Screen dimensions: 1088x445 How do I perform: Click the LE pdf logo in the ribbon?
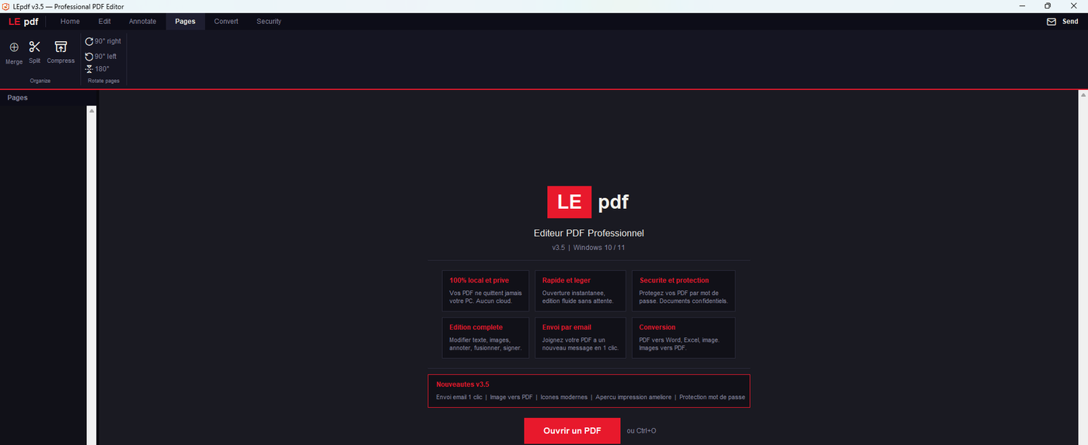23,22
